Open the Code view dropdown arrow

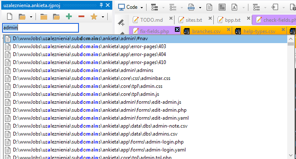coord(142,8)
